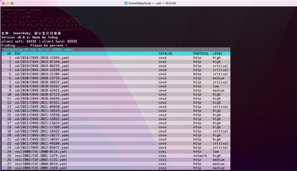
Task: Click the red close window button
Action: click(3, 3)
